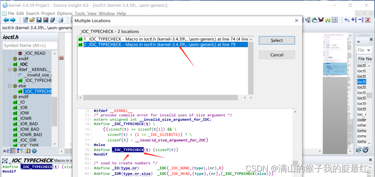Create a new file via toolbar icon
This screenshot has width=375, height=177.
pos(26,20)
